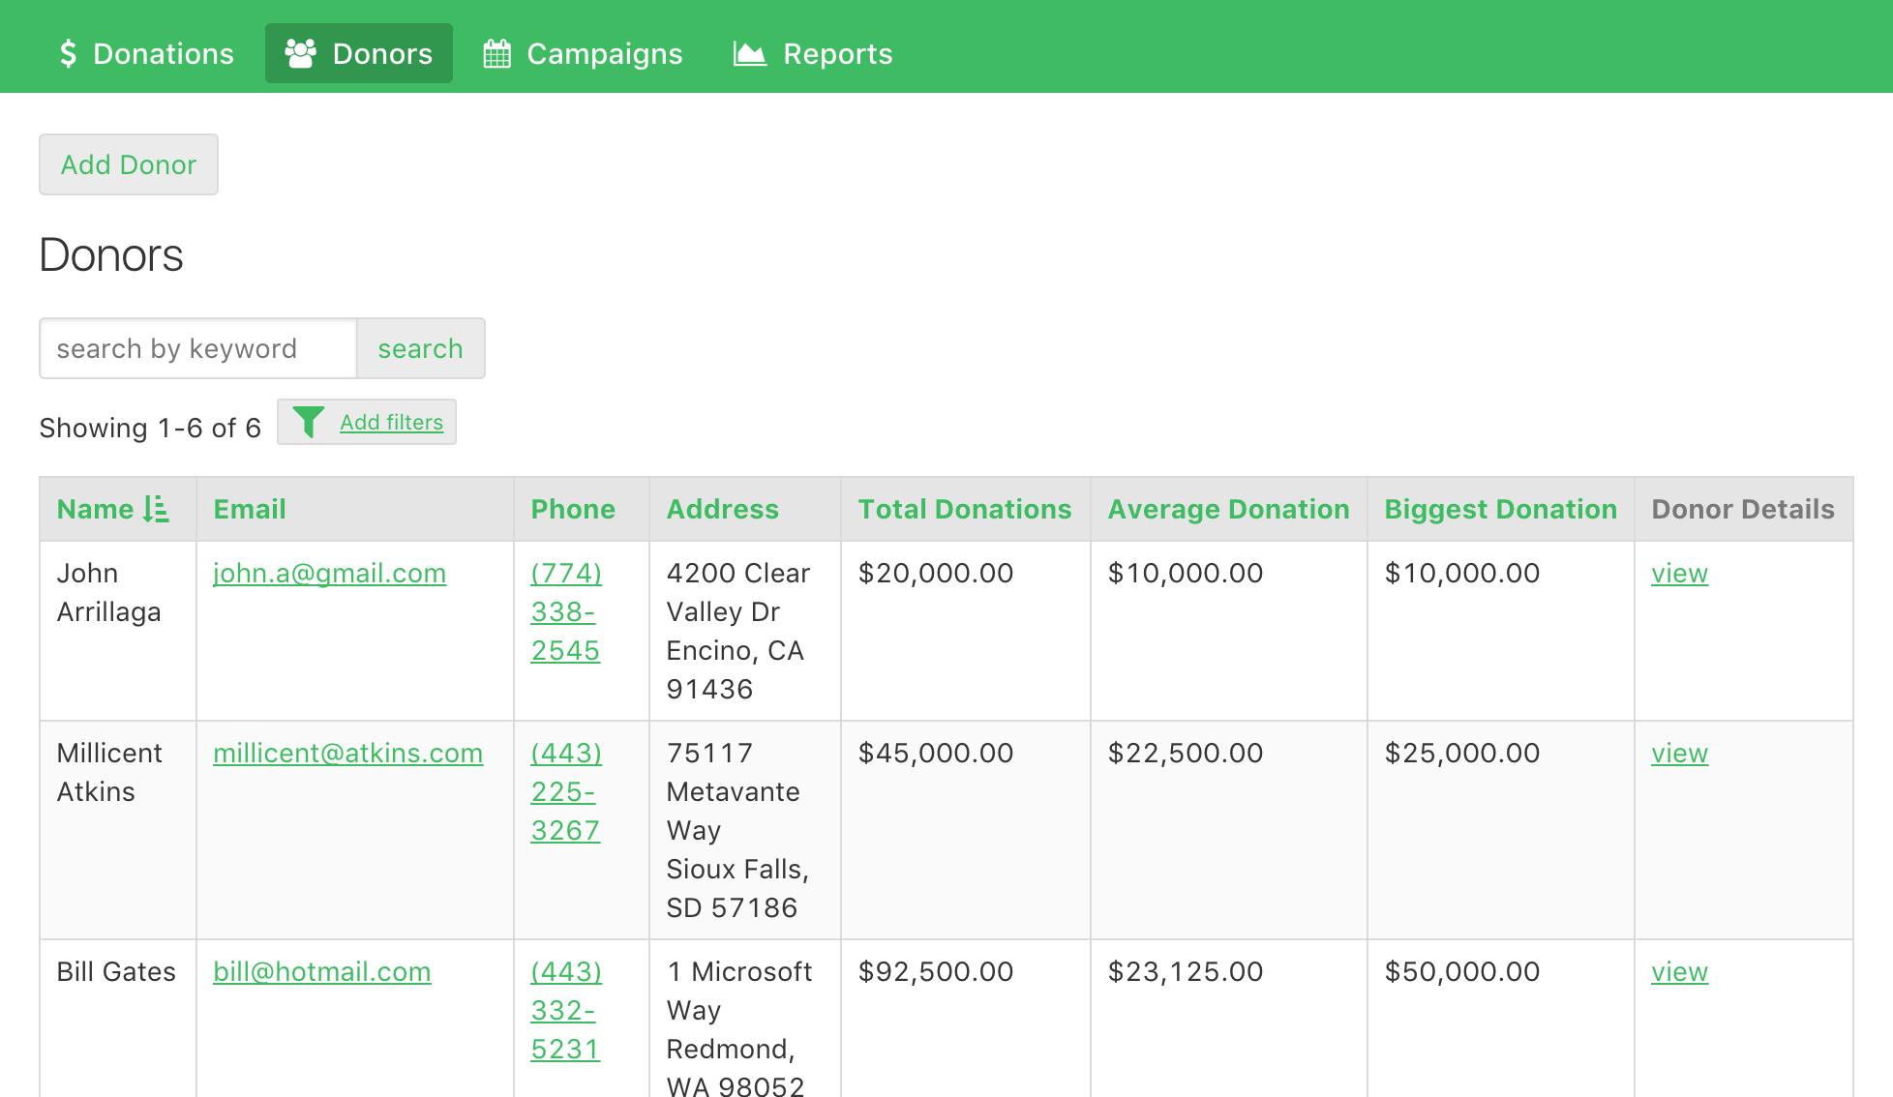Click Bill Gates's phone number link
Viewport: 1893px width, 1097px height.
(x=566, y=1010)
